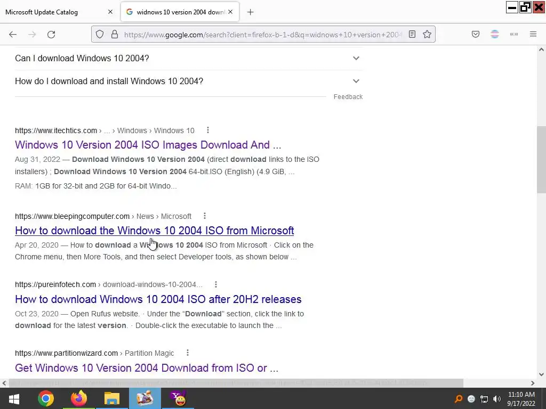Image resolution: width=546 pixels, height=409 pixels.
Task: Open 'Get Windows 10 Version 2004 Download from ISO' result
Action: point(147,367)
